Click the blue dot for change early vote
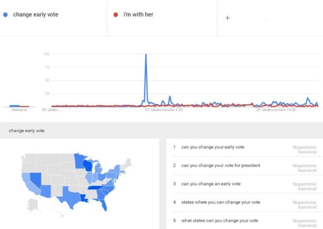Image resolution: width=323 pixels, height=229 pixels. pos(5,14)
